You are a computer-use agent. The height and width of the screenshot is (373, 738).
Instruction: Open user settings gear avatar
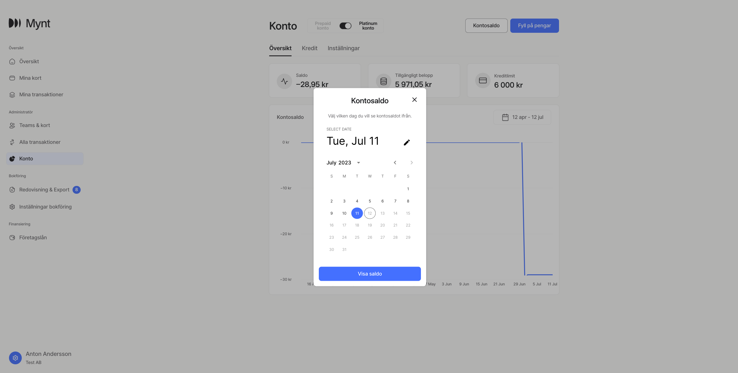15,358
